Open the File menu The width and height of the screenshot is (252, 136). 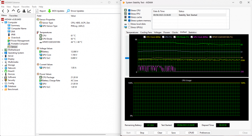[x=3, y=7]
